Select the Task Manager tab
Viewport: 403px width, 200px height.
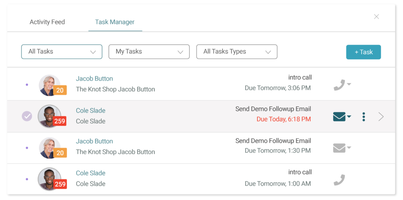(115, 22)
